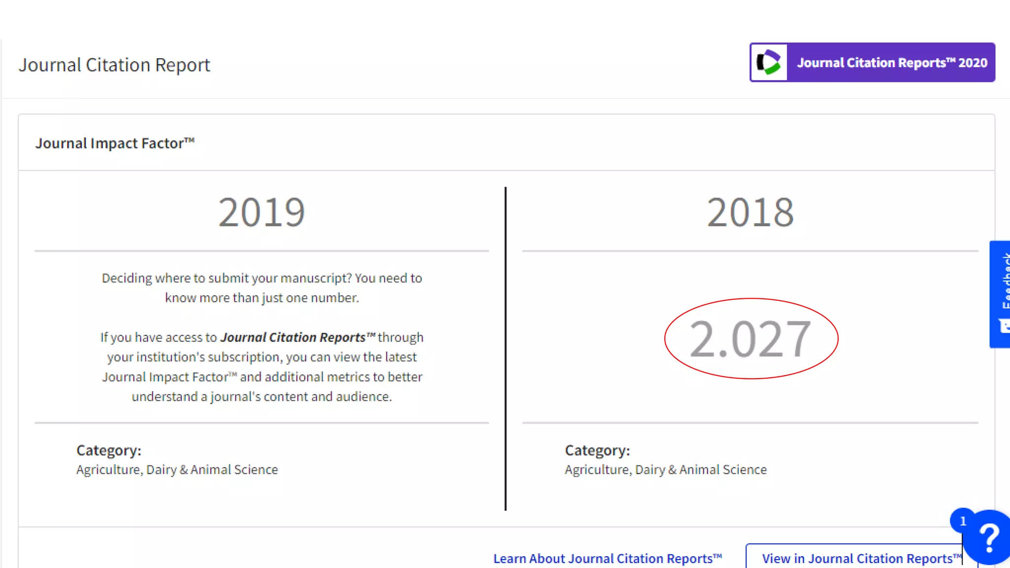The width and height of the screenshot is (1010, 568).
Task: Click the Category label in 2019 column
Action: pos(108,450)
